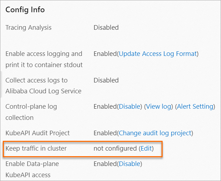221x181 pixels.
Task: Disable Control-plane log collection
Action: (x=129, y=107)
